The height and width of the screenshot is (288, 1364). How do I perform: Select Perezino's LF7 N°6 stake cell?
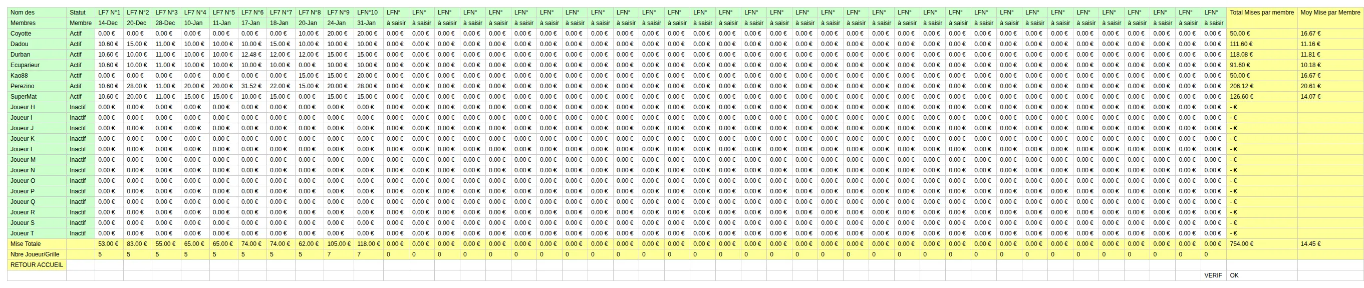point(252,86)
